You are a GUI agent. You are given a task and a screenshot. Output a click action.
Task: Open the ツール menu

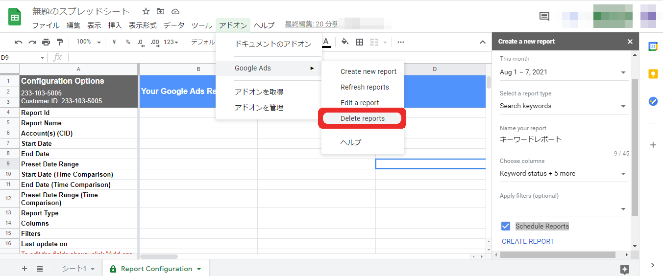pos(202,25)
